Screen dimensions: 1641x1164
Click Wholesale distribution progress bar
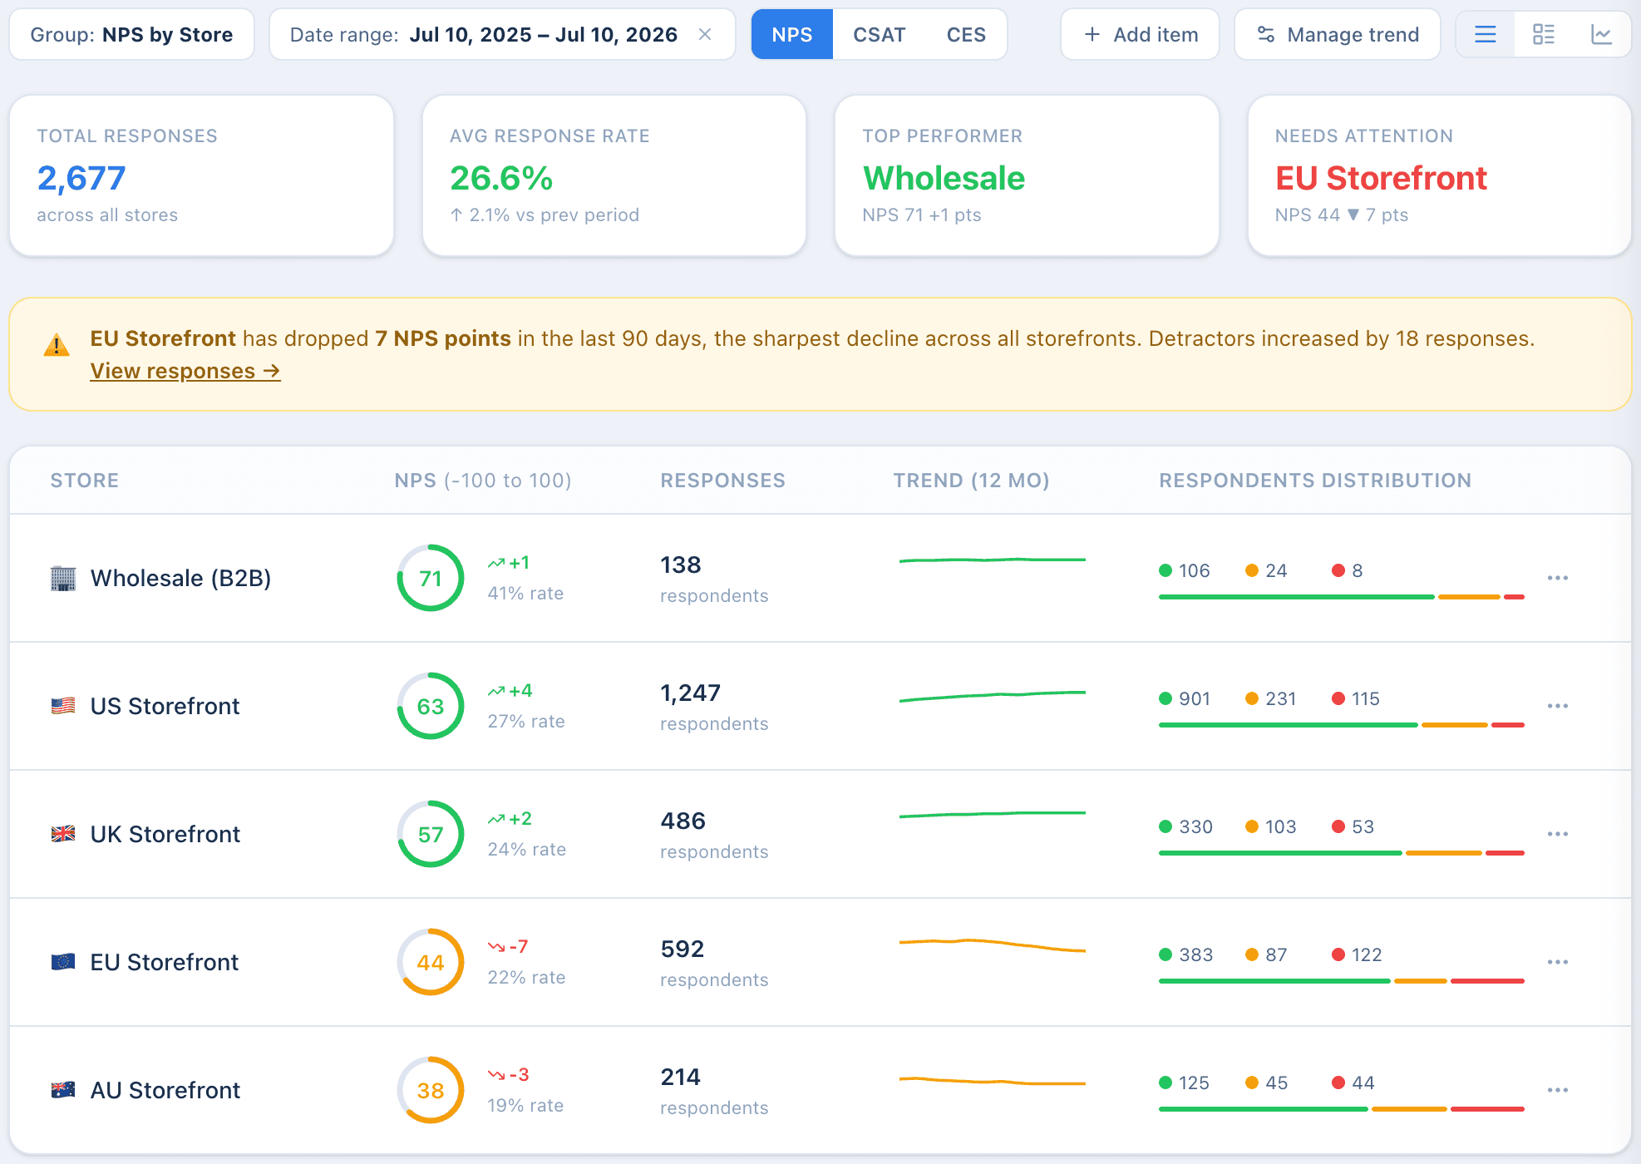tap(1342, 597)
